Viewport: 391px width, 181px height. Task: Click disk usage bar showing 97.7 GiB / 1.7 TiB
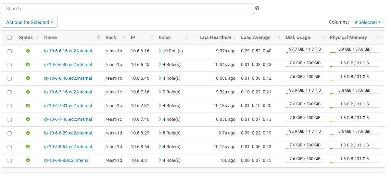305,51
